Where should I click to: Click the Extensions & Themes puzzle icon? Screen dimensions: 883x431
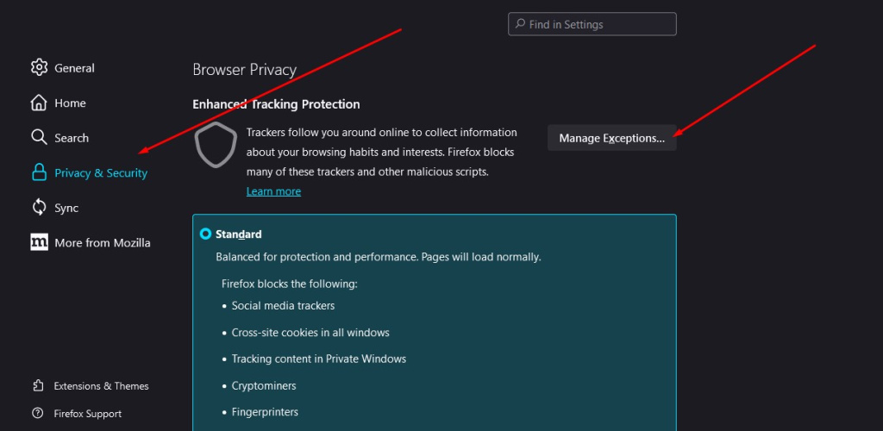tap(38, 385)
